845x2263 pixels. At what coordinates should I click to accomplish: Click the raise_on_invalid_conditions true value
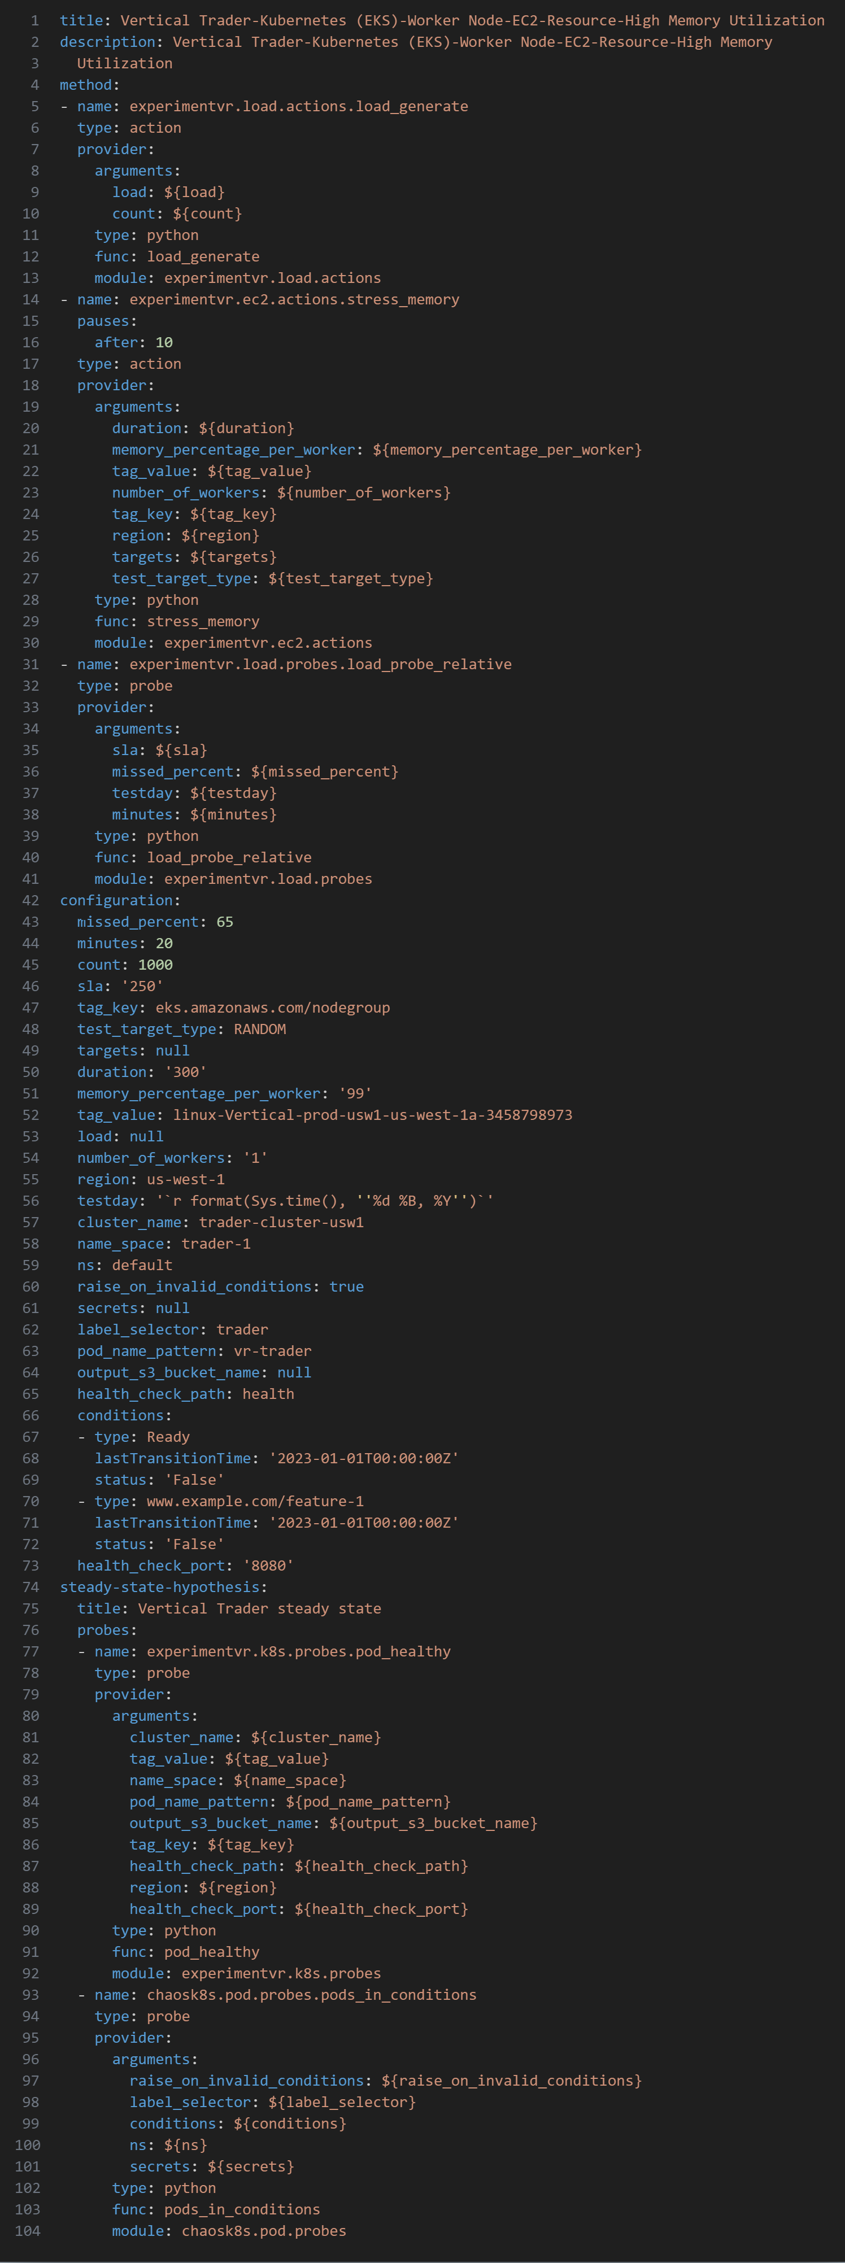(347, 1286)
